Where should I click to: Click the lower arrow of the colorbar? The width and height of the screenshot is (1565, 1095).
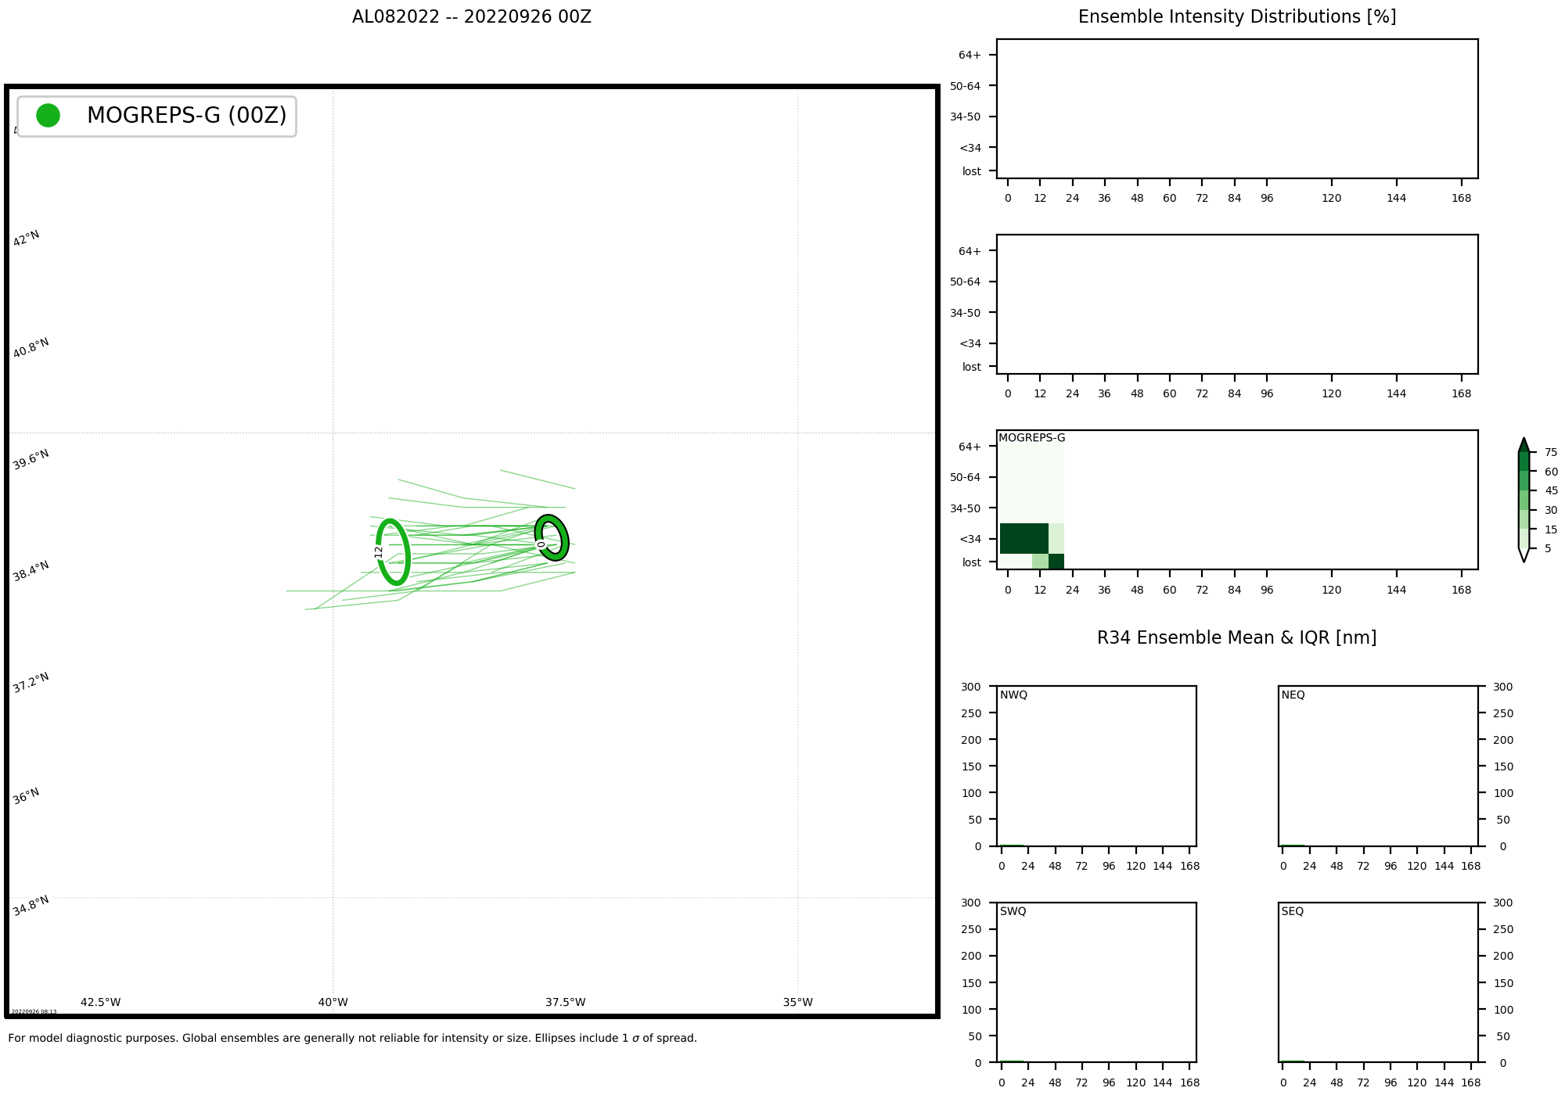tap(1524, 555)
